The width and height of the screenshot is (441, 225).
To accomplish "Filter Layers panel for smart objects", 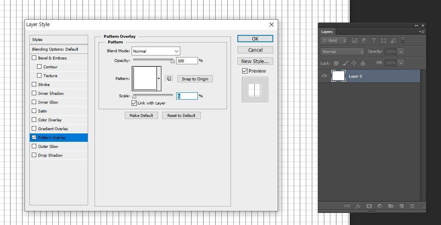I will (394, 41).
